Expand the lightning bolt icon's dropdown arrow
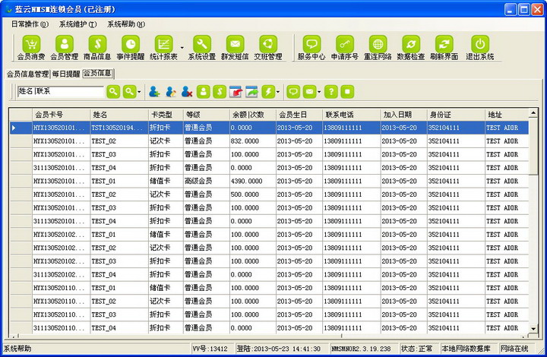547x357 pixels. click(278, 92)
